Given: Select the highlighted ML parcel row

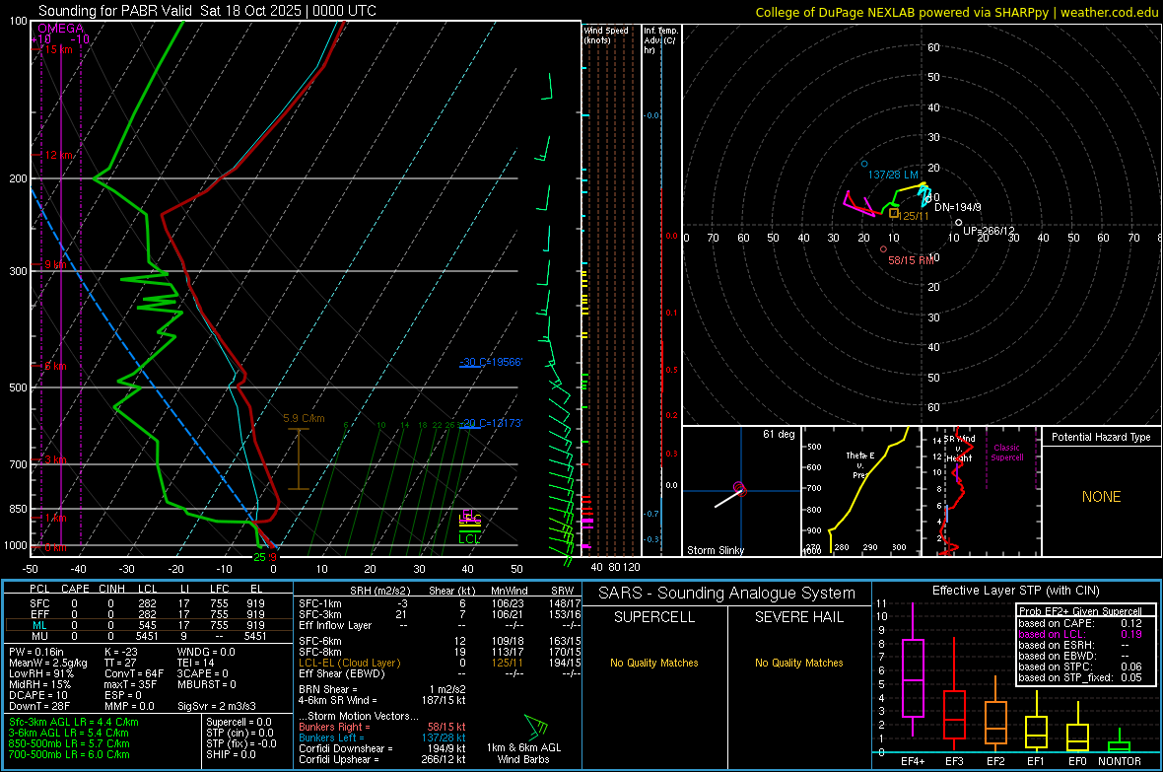Looking at the screenshot, I should click(x=147, y=625).
